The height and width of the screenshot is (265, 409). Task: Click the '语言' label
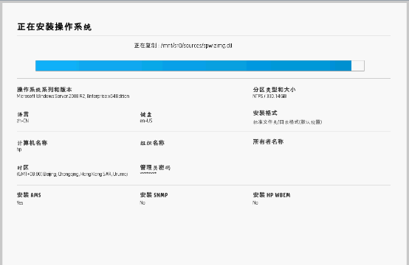coord(23,114)
